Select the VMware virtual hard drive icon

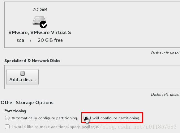[40, 22]
